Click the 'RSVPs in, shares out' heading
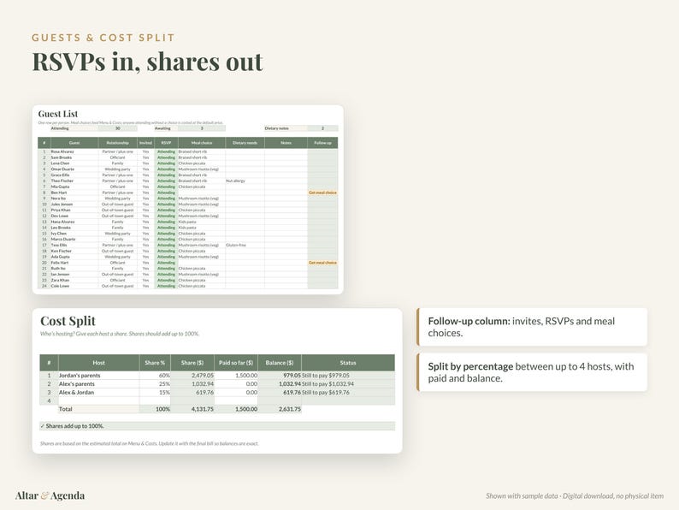The height and width of the screenshot is (510, 679). pyautogui.click(x=147, y=62)
